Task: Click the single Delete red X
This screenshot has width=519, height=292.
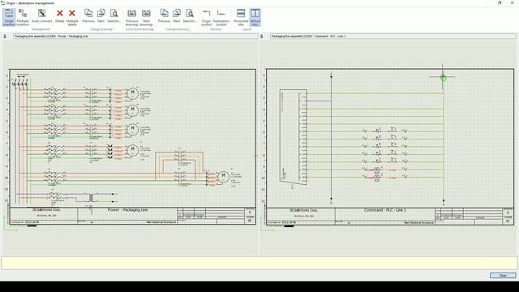Action: (x=59, y=16)
